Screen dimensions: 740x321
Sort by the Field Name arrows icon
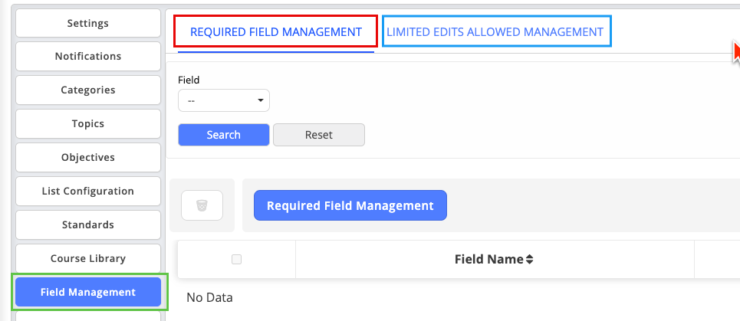coord(529,260)
